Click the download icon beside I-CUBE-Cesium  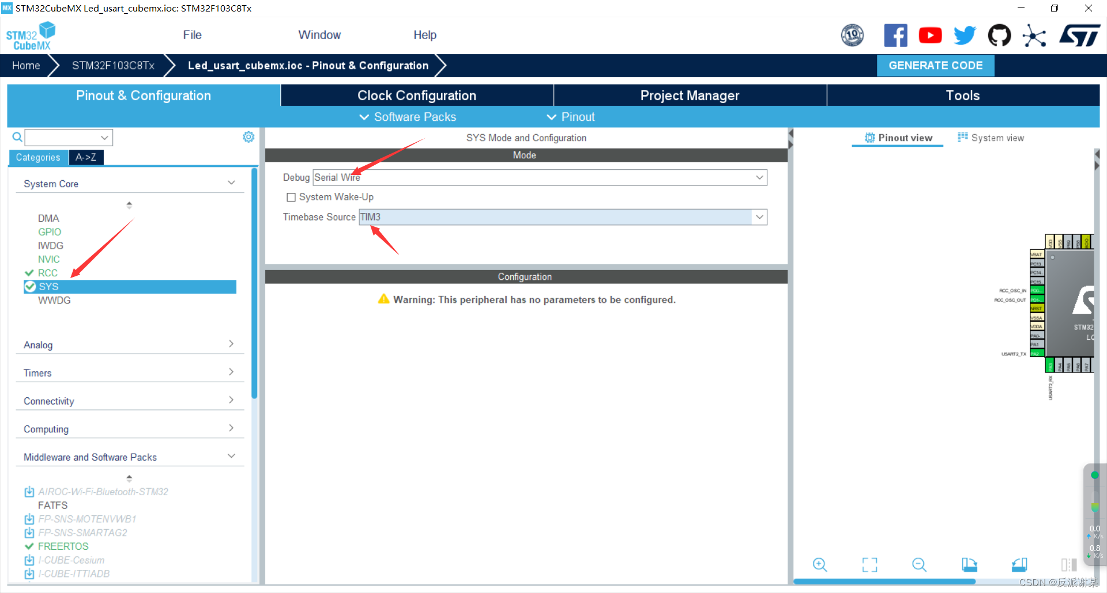tap(29, 560)
